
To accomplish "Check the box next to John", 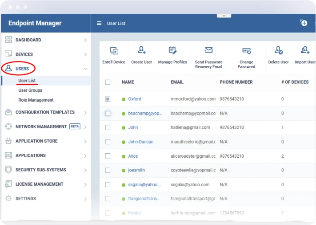I will click(x=108, y=127).
